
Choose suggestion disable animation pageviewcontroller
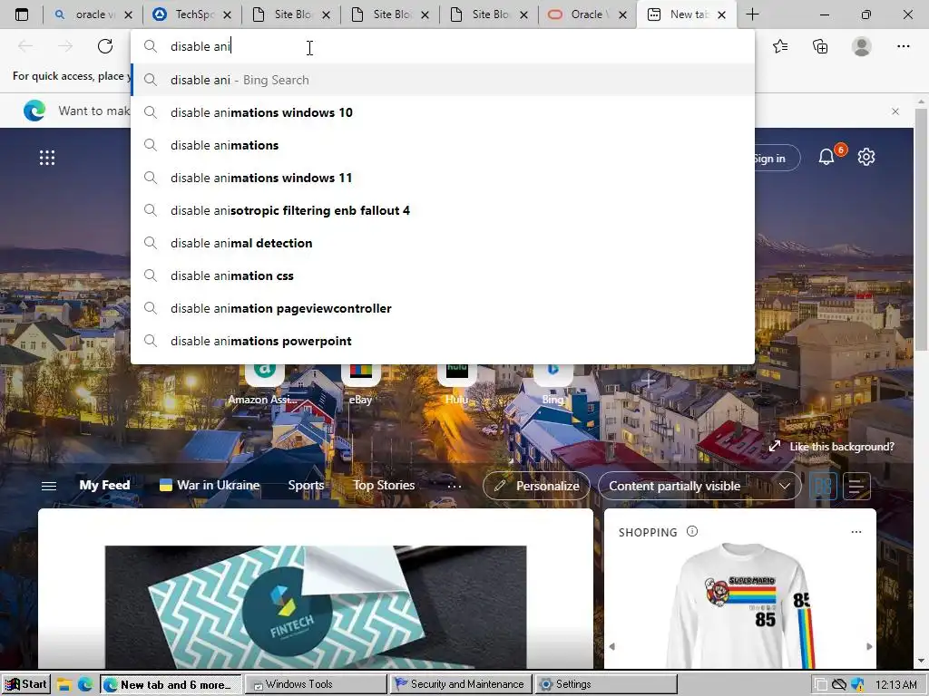pyautogui.click(x=443, y=308)
